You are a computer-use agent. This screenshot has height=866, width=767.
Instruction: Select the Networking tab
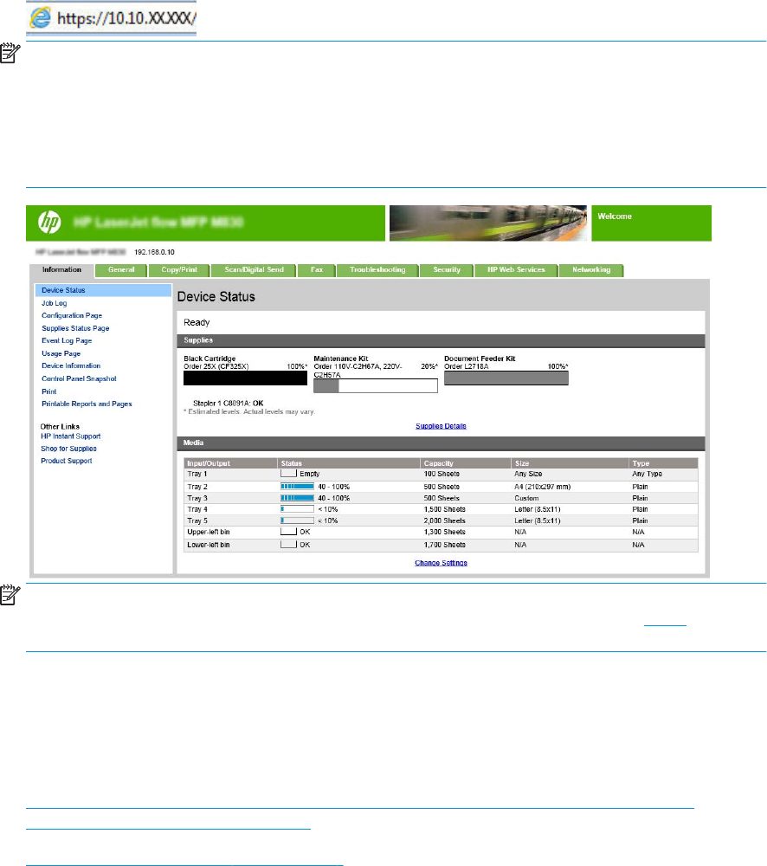tap(591, 269)
